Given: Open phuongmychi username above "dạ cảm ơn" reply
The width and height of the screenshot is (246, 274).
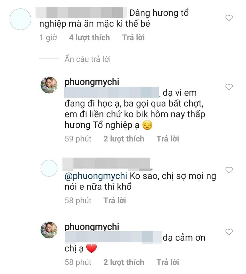Looking at the screenshot, I should coord(92,227).
